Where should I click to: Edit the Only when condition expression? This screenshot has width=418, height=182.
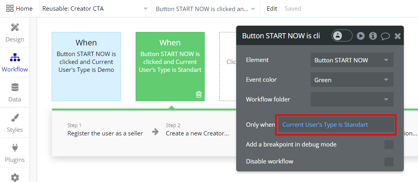click(x=336, y=125)
